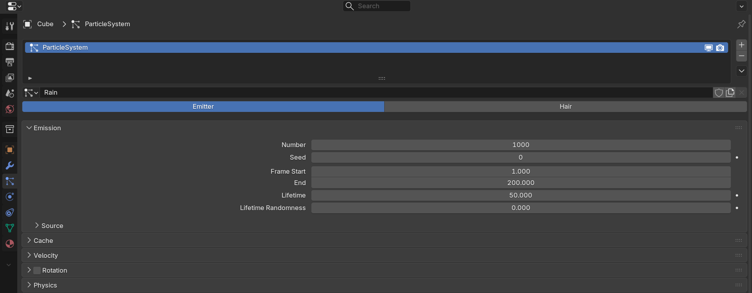Grab the particle list resize handle

pos(382,78)
